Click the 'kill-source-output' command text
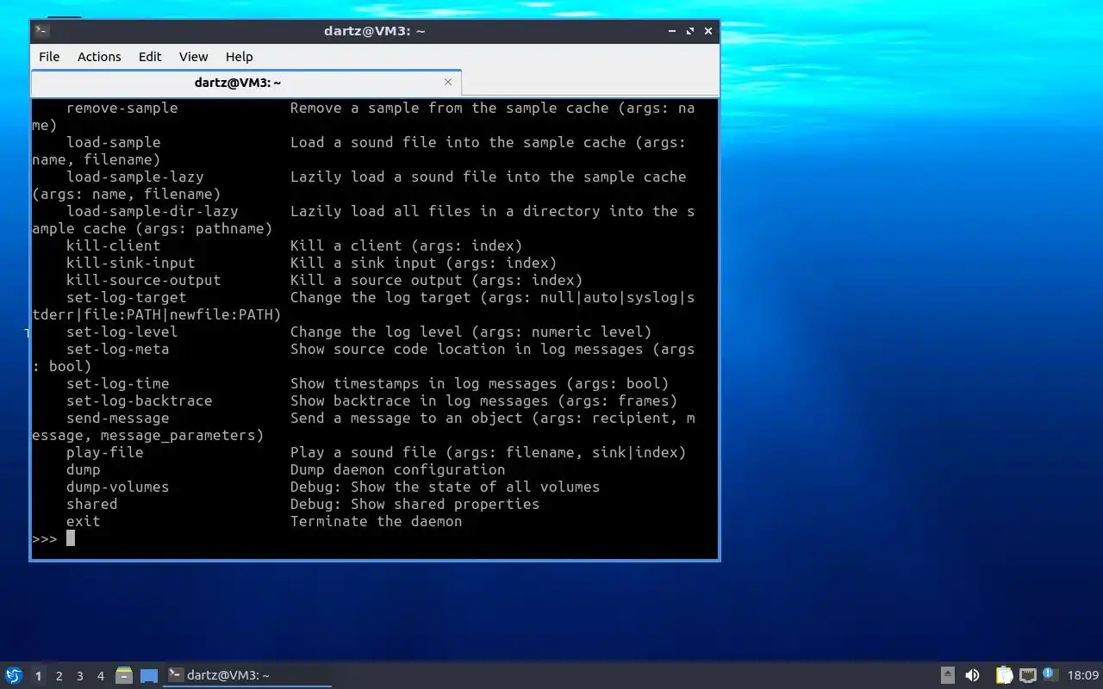Viewport: 1103px width, 689px height. (x=144, y=280)
